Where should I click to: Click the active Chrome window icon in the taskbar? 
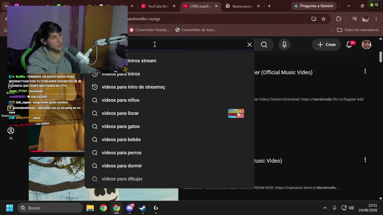coord(116,208)
